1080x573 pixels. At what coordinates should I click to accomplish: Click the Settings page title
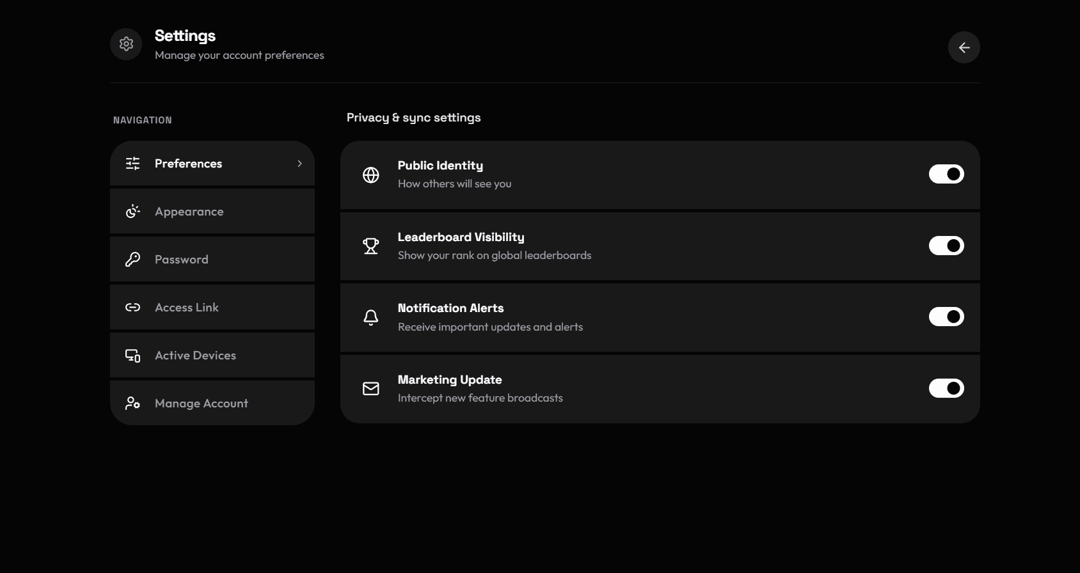185,36
